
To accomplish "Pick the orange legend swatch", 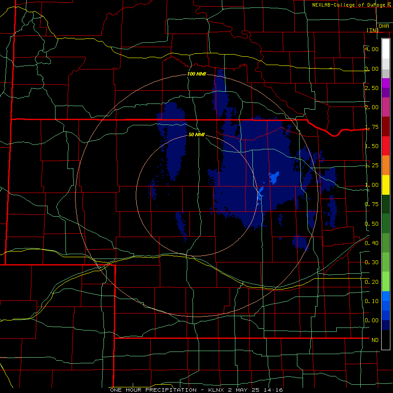I will click(x=386, y=165).
